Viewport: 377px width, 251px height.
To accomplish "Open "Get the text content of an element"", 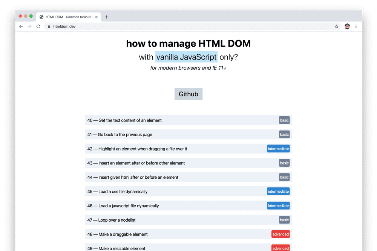I will [x=130, y=120].
